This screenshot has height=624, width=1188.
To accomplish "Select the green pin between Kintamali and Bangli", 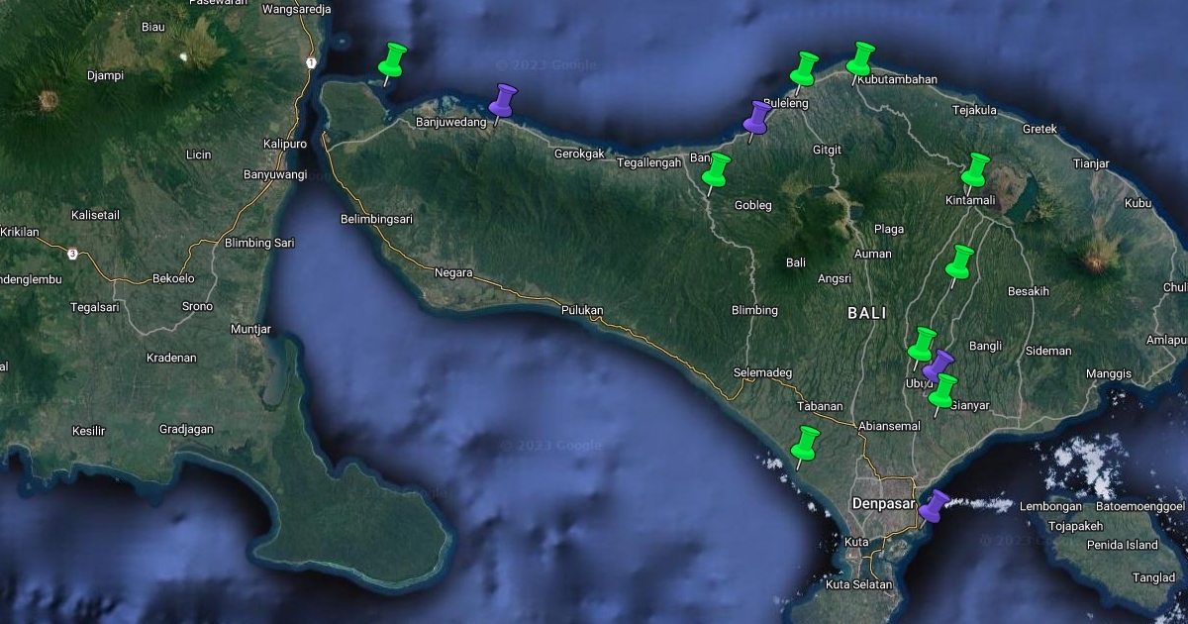I will coord(959,261).
